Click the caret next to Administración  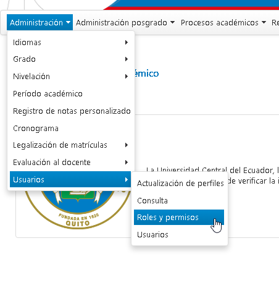(x=68, y=22)
